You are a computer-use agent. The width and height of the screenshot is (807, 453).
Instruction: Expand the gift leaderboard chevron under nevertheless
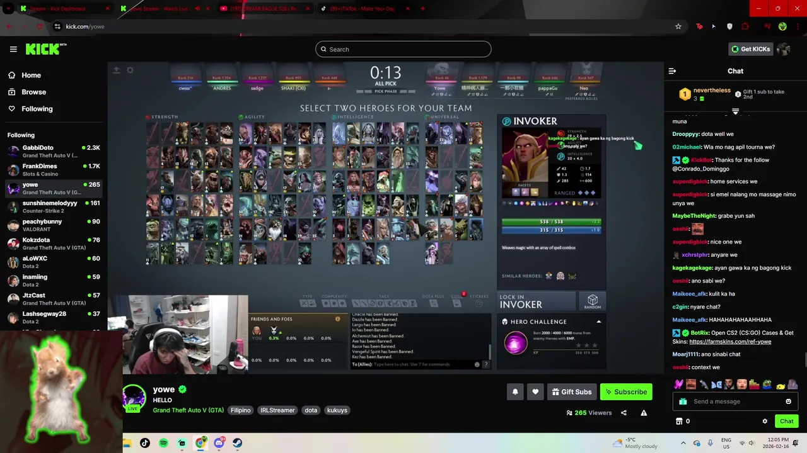point(735,111)
